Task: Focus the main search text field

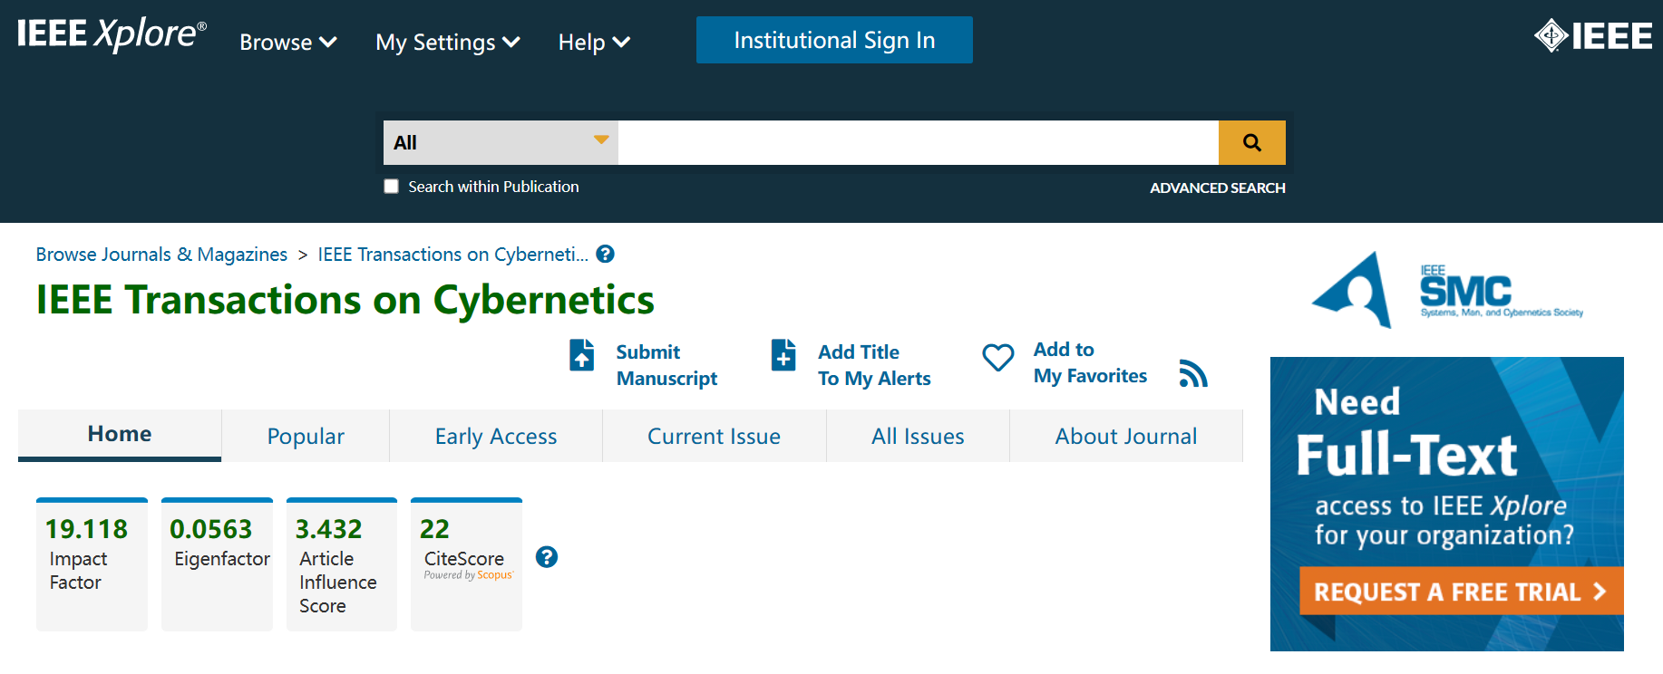Action: pos(919,142)
